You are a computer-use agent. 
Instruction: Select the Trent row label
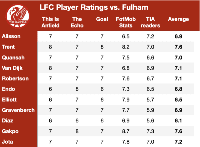click(x=8, y=47)
